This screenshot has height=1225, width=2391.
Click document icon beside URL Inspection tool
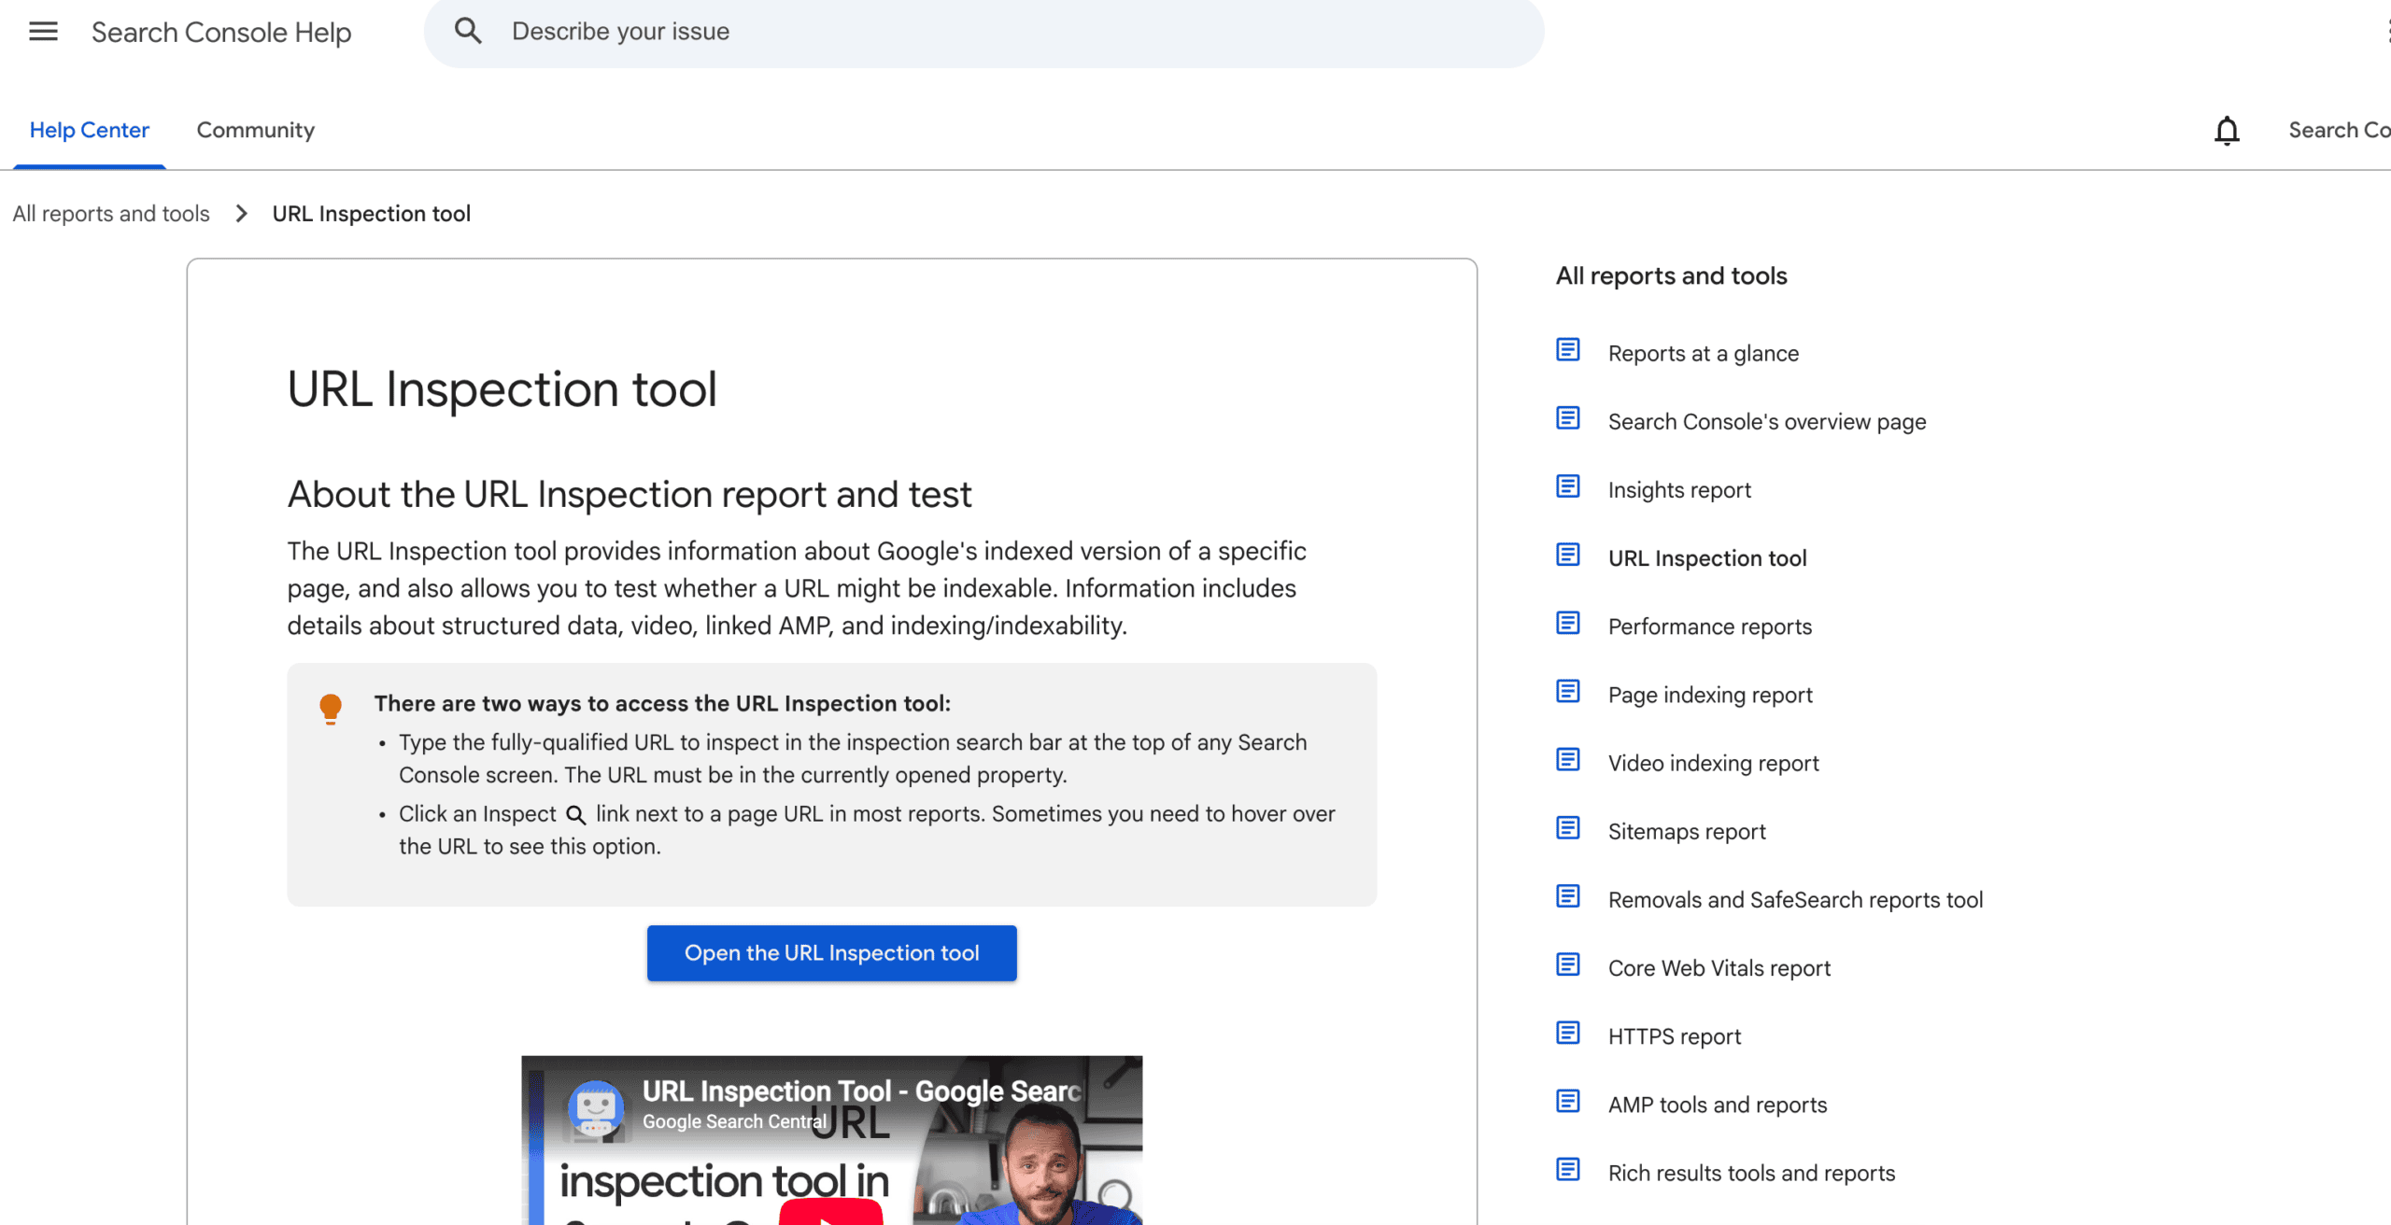1568,555
